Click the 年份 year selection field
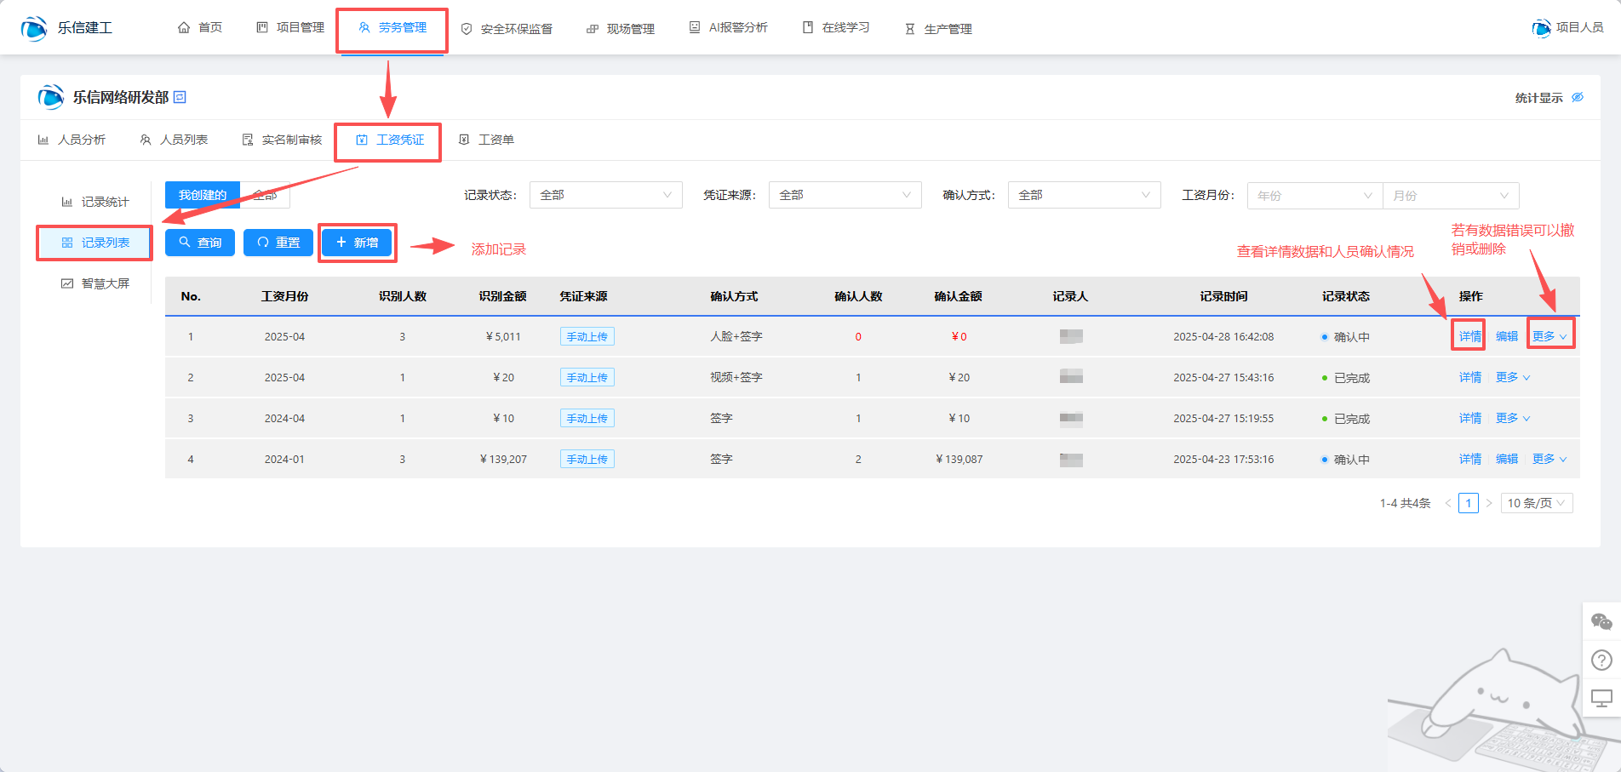 [x=1314, y=196]
